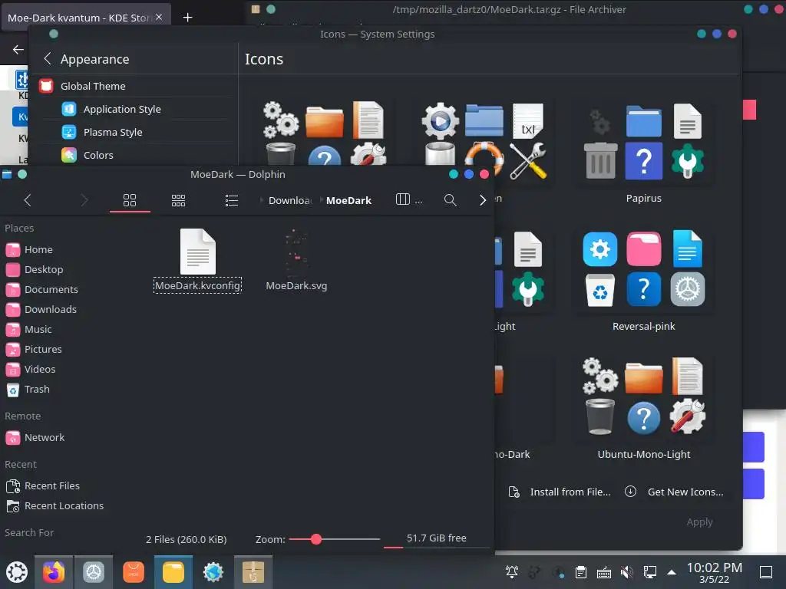
Task: Go back in Dolphin navigation
Action: 28,200
